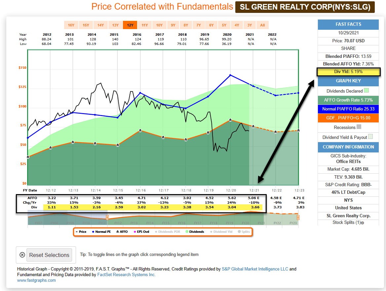
Task: Click the blue Normal PE point at 12/20
Action: (x=230, y=75)
